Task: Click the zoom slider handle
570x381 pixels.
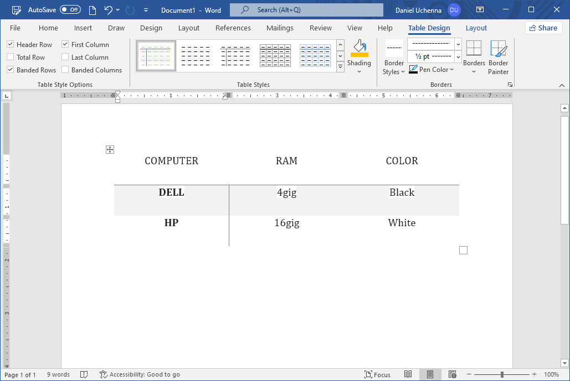Action: coord(502,374)
